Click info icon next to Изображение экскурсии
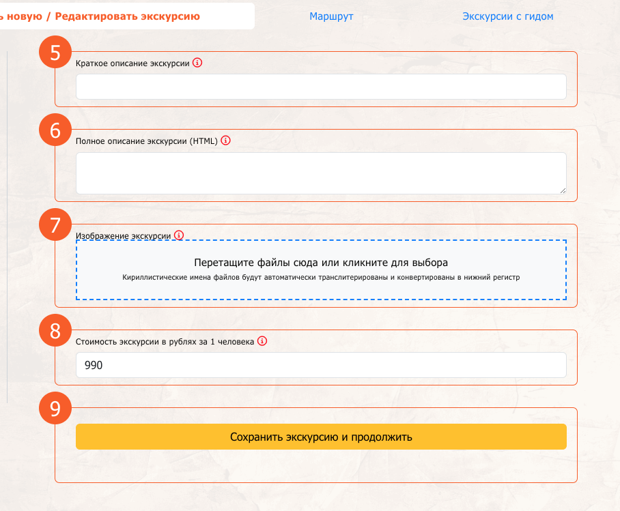The image size is (620, 511). click(179, 235)
